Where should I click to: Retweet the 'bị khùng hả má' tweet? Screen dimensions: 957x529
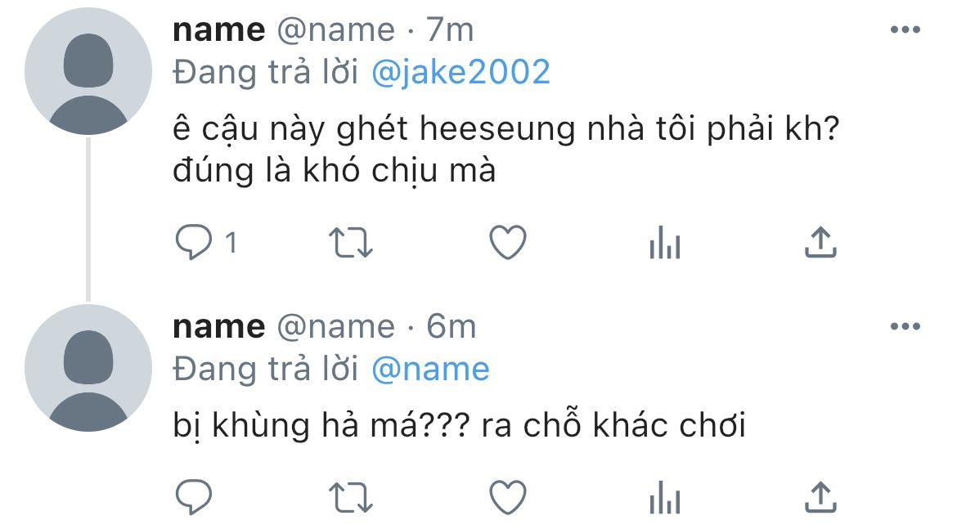pyautogui.click(x=351, y=497)
